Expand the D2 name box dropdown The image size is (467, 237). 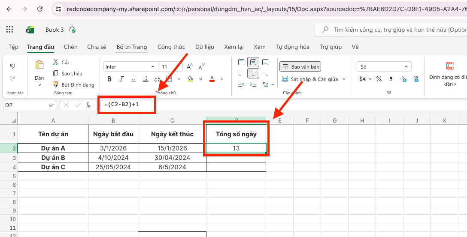coord(50,105)
